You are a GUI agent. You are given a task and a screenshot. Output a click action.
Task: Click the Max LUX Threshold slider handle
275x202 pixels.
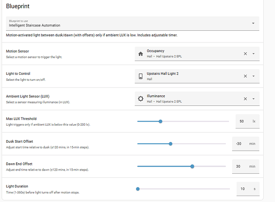160,121
